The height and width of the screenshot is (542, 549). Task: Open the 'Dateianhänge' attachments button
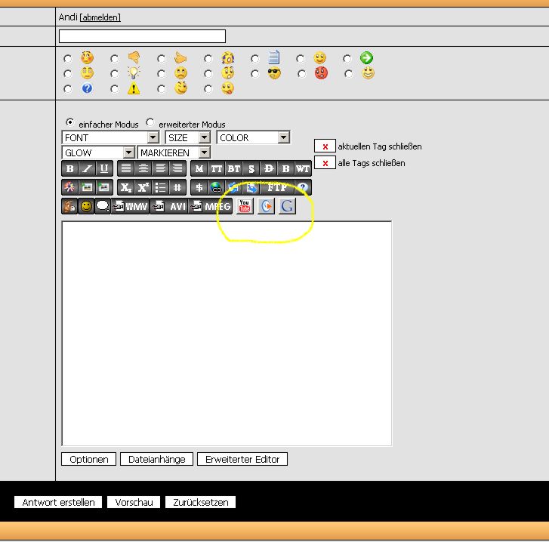click(156, 459)
